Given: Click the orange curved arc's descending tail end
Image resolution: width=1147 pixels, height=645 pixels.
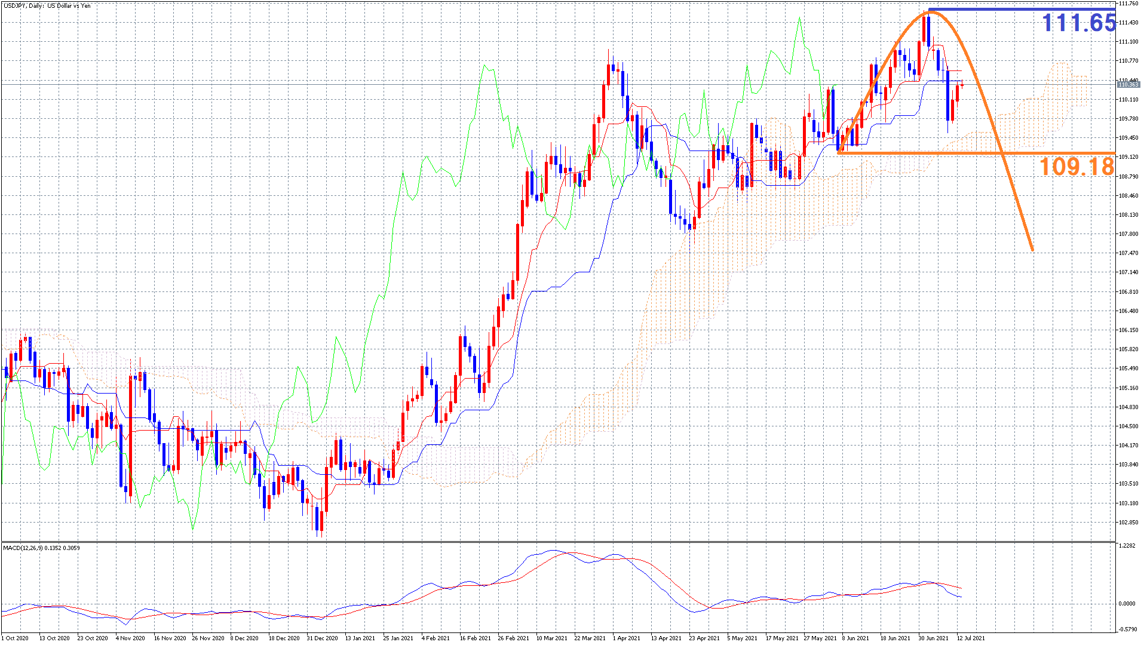Looking at the screenshot, I should pos(1032,248).
